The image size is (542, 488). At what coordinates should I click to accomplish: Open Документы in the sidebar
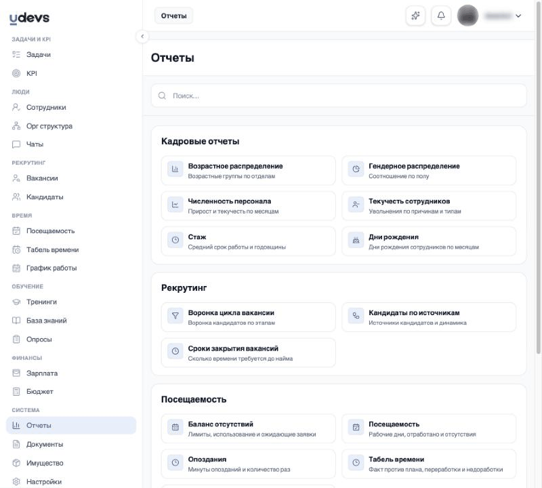(71, 445)
